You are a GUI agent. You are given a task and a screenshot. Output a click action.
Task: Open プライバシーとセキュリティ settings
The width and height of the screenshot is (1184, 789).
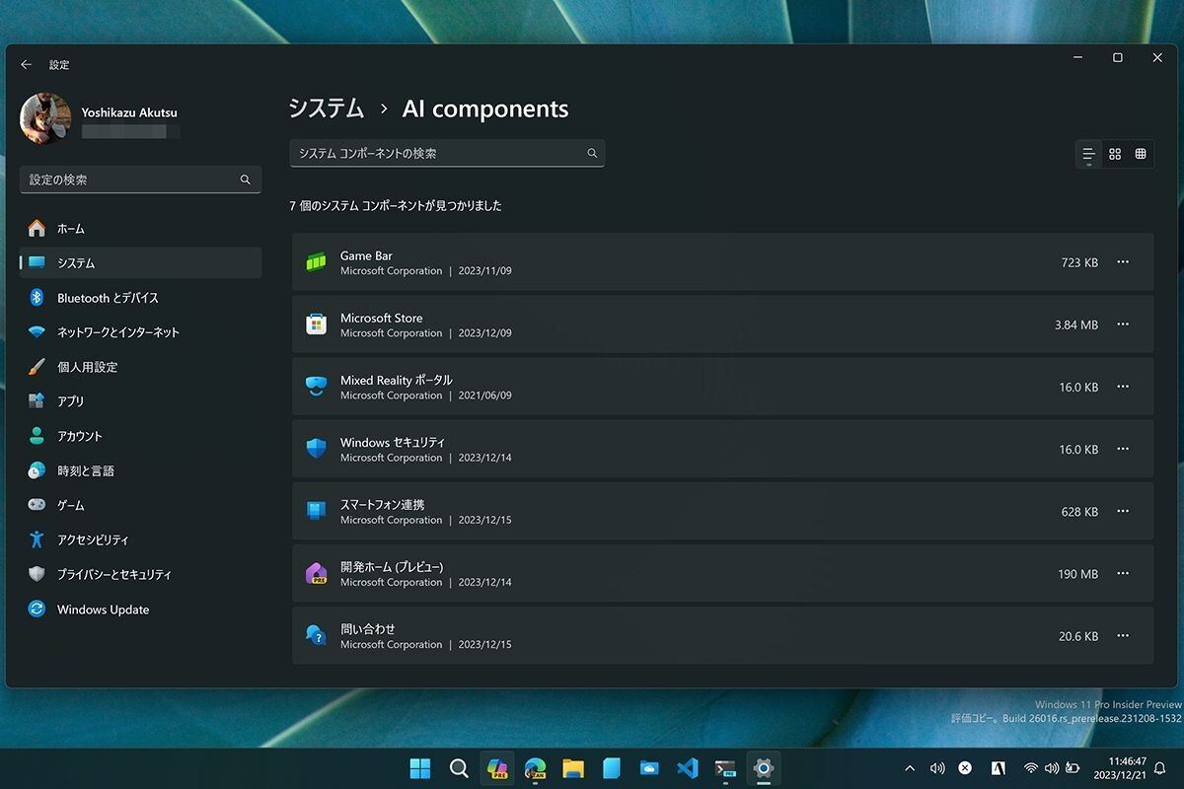pos(140,574)
